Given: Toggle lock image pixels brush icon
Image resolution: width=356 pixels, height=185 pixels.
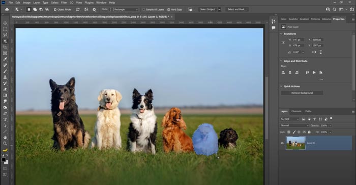Looking at the screenshot, I should (x=294, y=132).
